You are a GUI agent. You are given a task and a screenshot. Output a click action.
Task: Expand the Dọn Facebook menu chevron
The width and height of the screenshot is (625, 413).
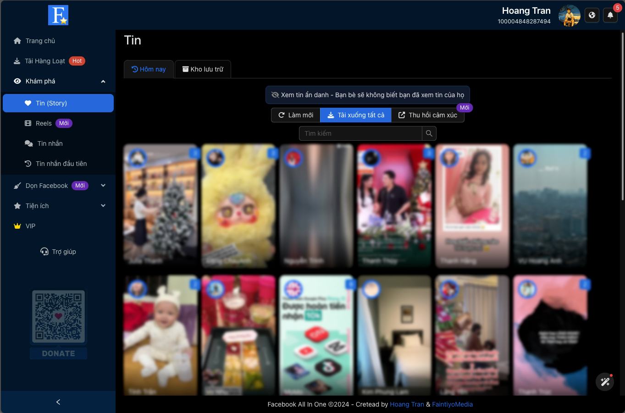[103, 186]
